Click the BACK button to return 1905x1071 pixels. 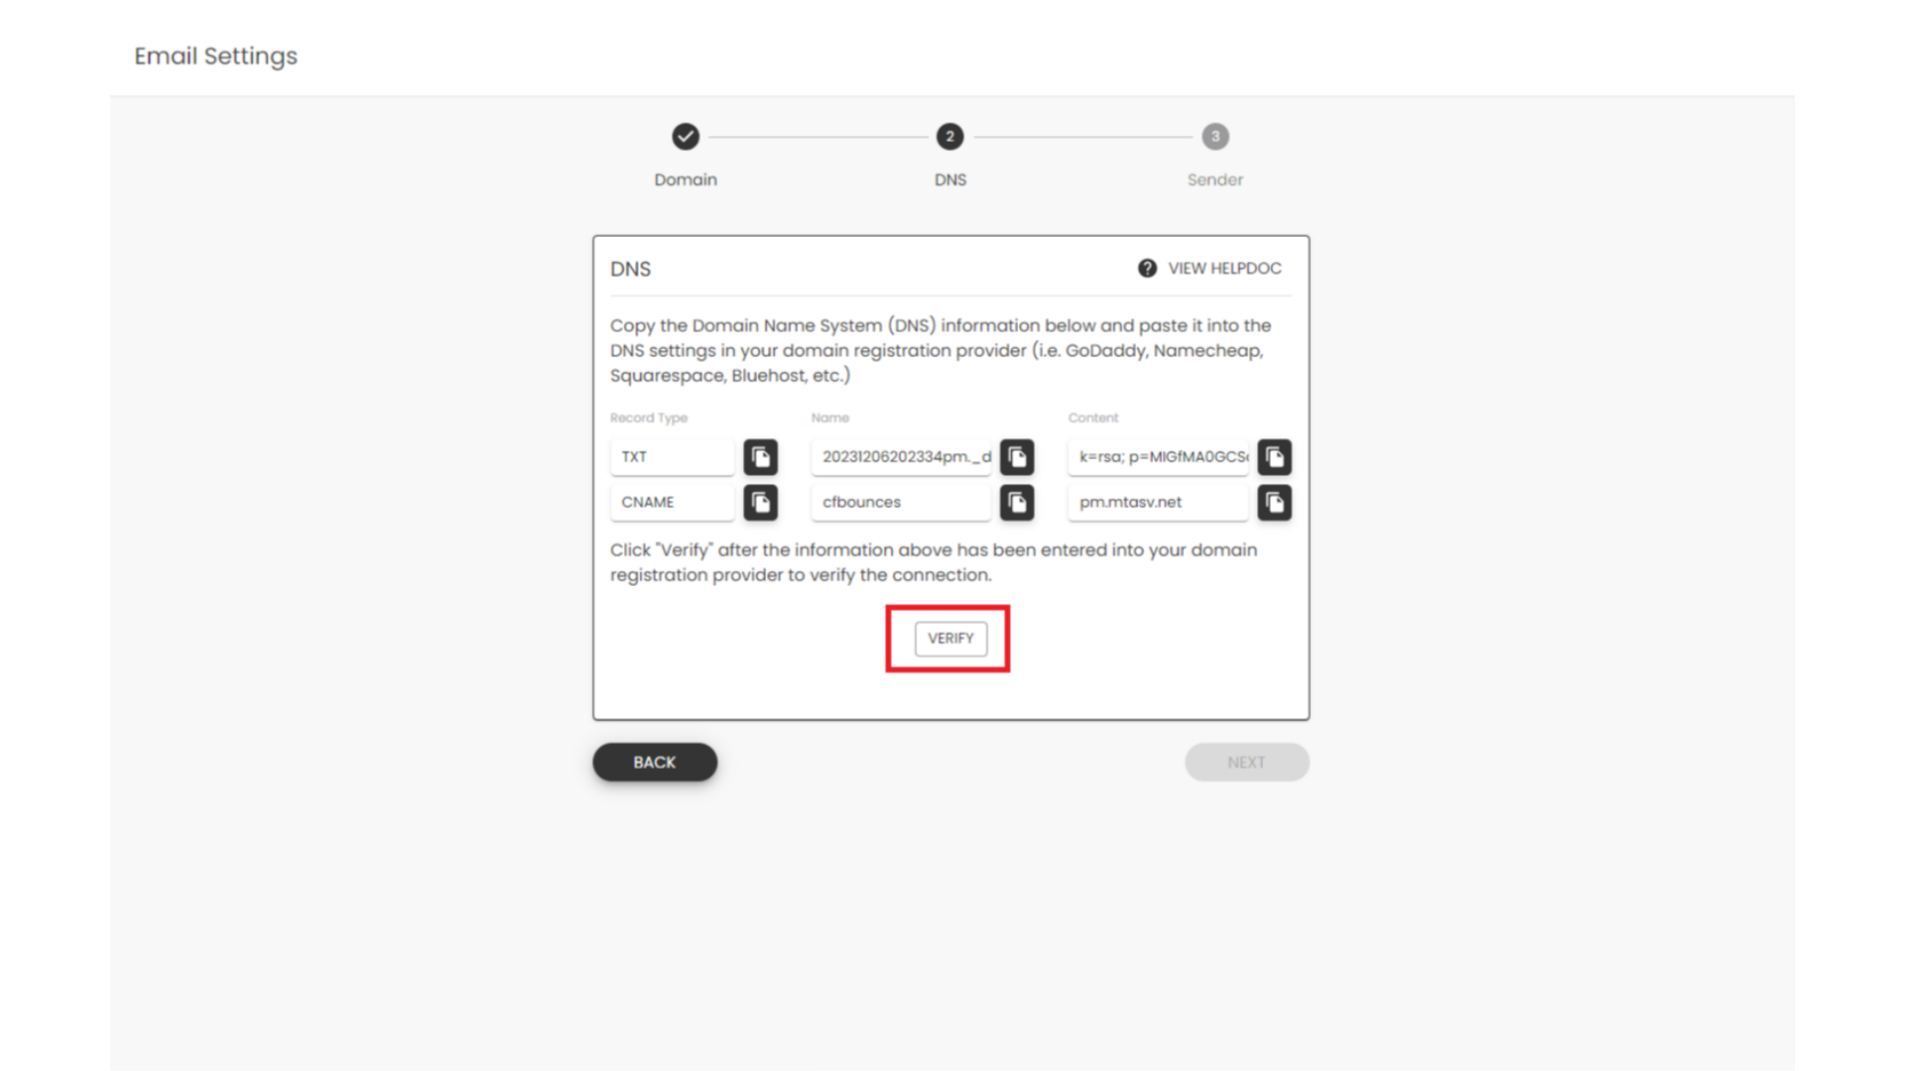point(654,761)
